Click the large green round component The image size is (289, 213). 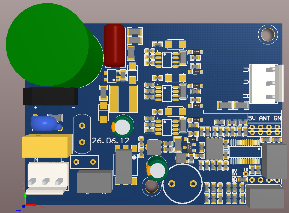click(x=53, y=45)
